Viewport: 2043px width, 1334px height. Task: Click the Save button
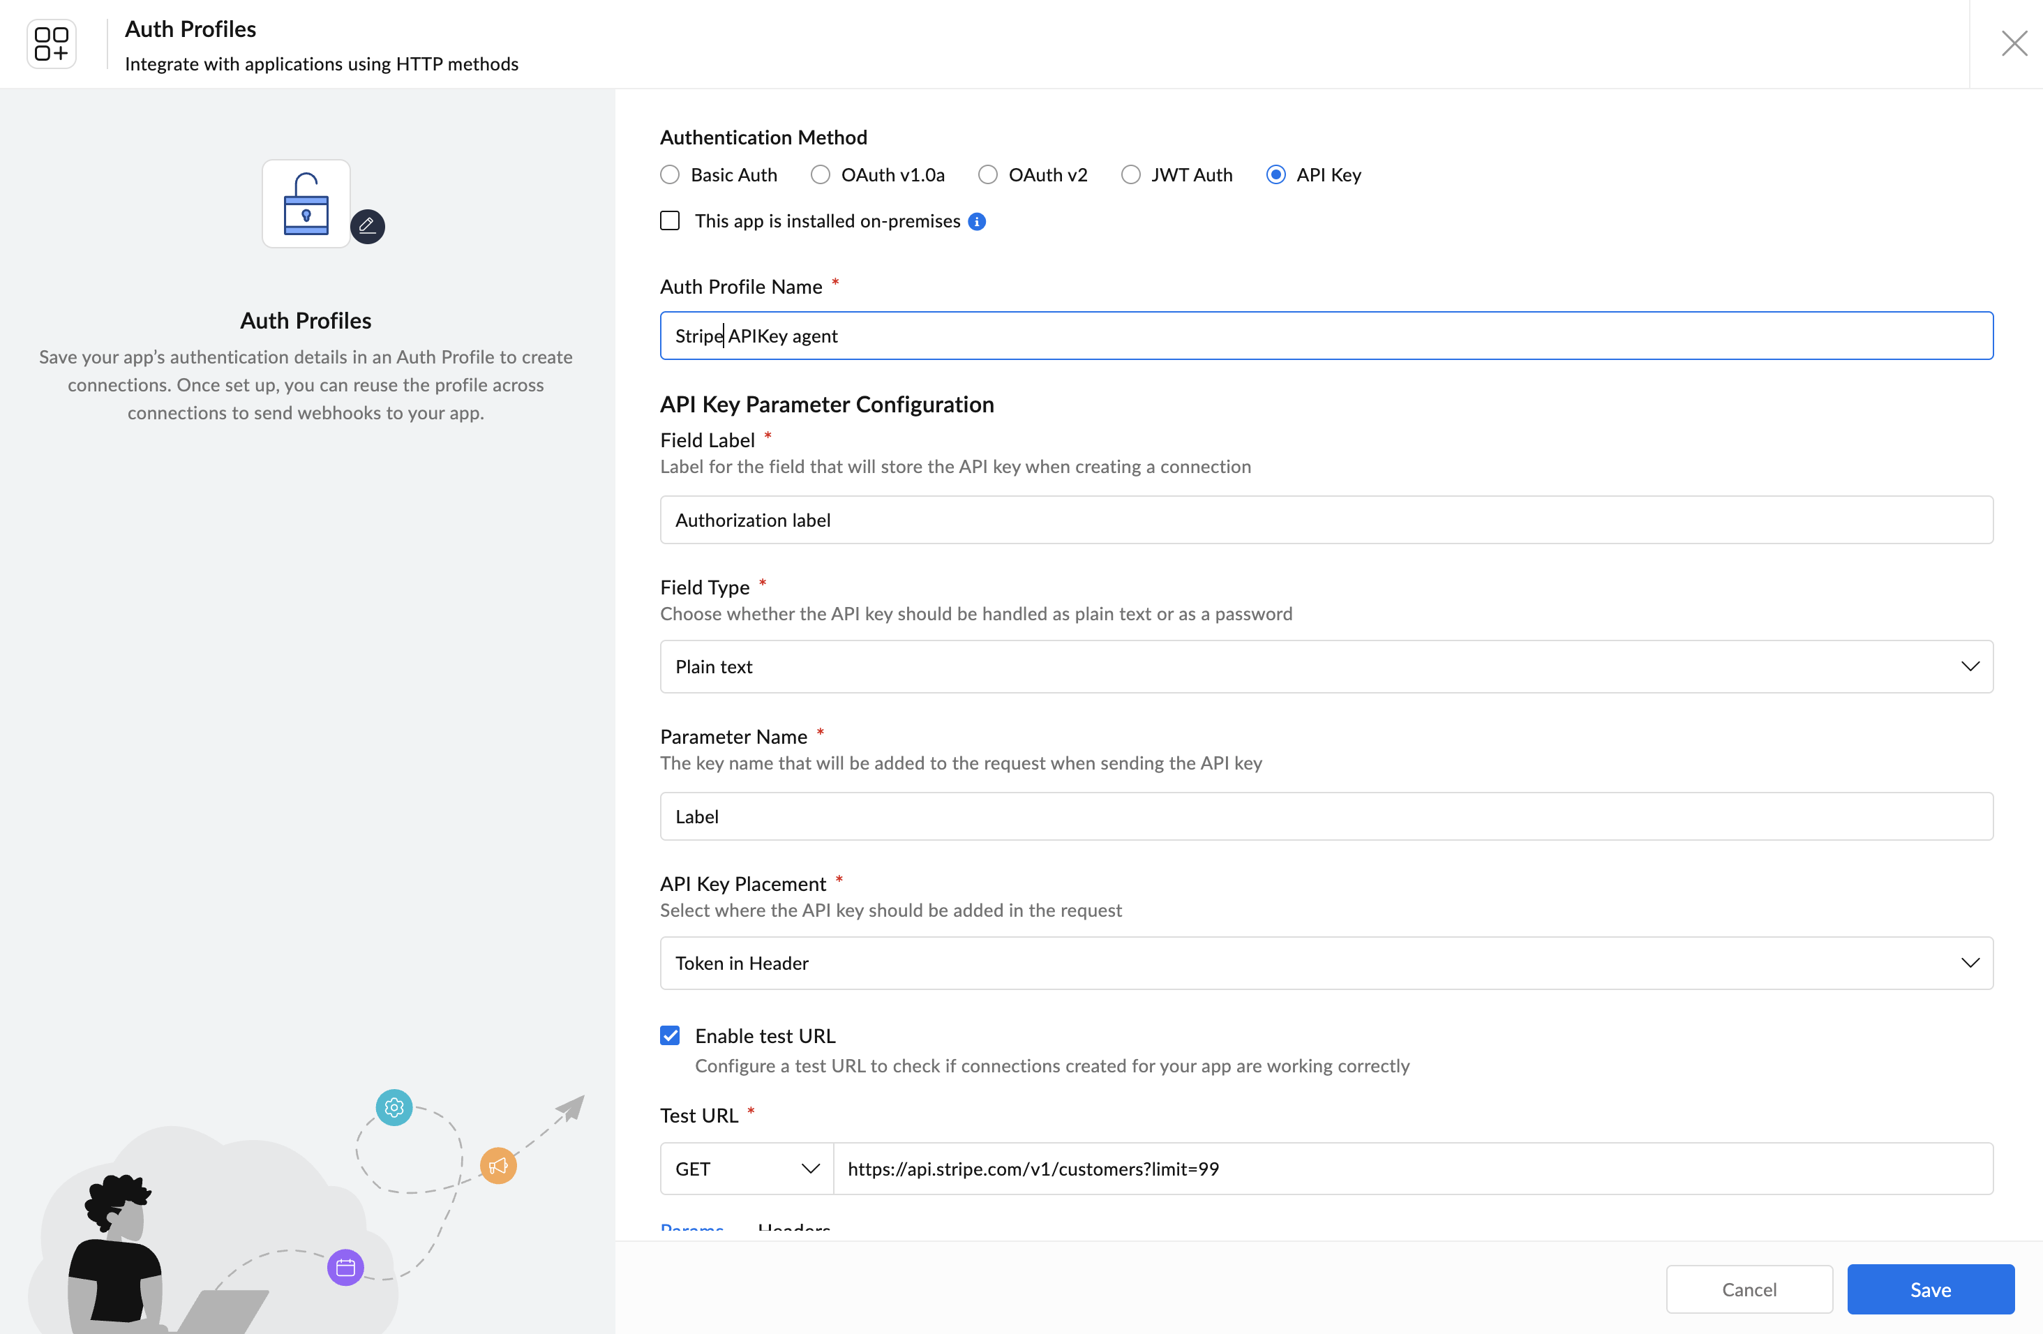(1931, 1289)
